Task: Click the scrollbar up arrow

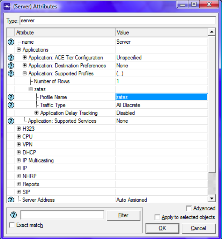Action: pyautogui.click(x=212, y=32)
